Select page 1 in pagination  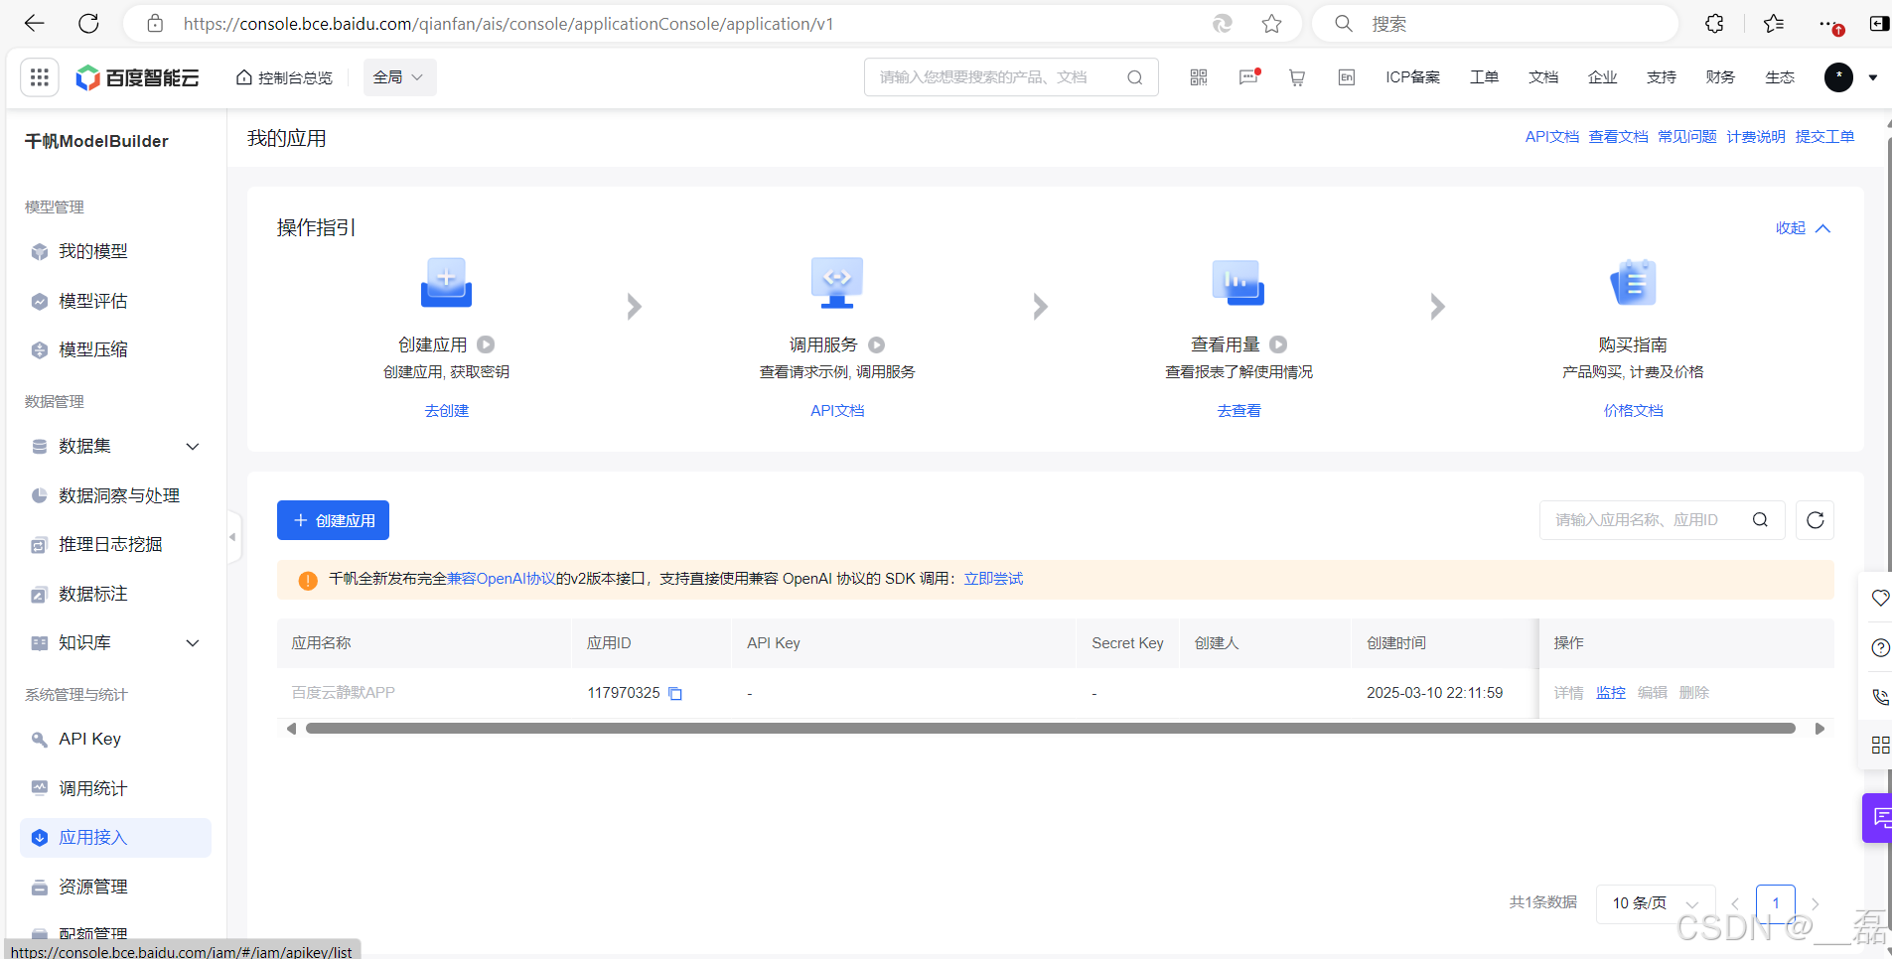(x=1776, y=903)
